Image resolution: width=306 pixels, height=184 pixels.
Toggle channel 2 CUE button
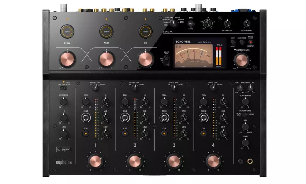[125, 133]
